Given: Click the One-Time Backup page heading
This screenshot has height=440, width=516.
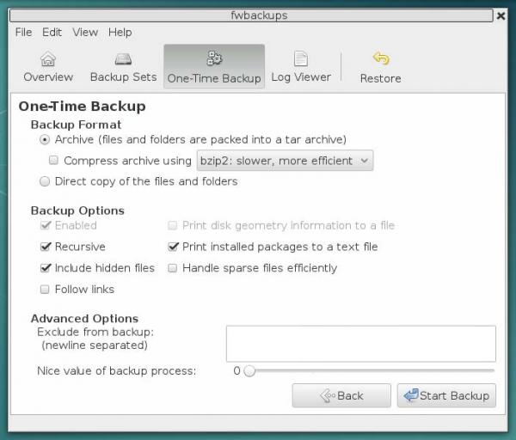Looking at the screenshot, I should [x=83, y=107].
